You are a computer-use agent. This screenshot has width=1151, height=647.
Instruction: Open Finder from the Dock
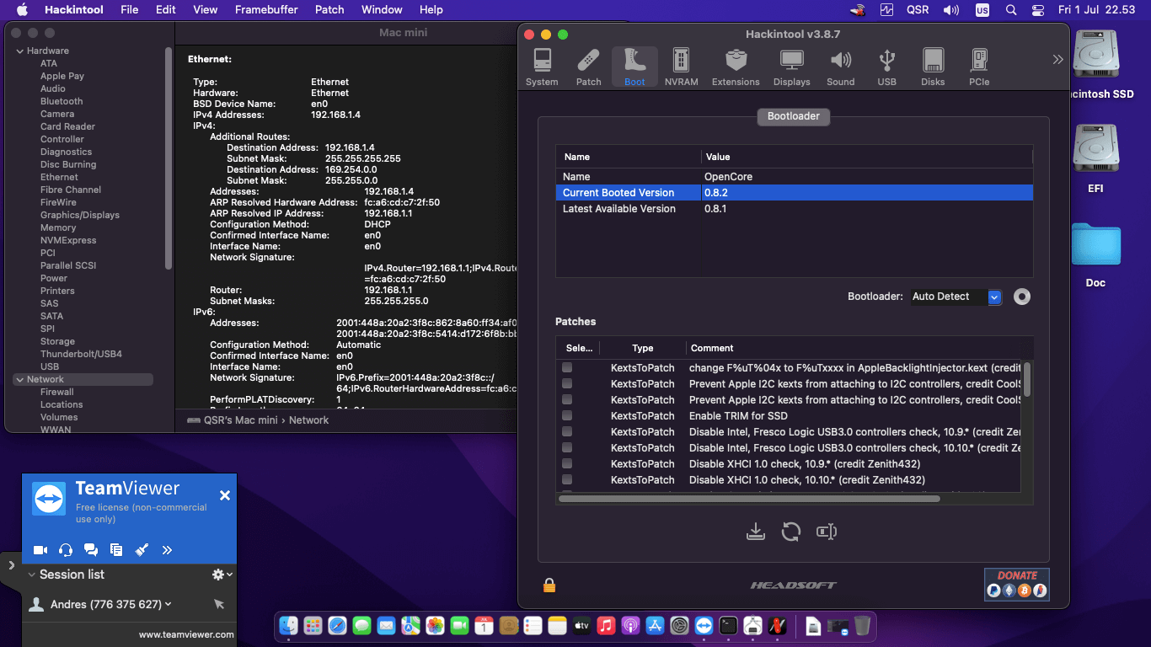pyautogui.click(x=288, y=626)
